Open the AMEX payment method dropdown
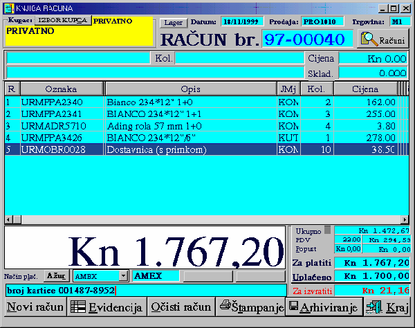 point(123,276)
